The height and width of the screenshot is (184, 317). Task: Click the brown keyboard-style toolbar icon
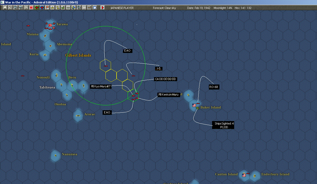coord(89,8)
